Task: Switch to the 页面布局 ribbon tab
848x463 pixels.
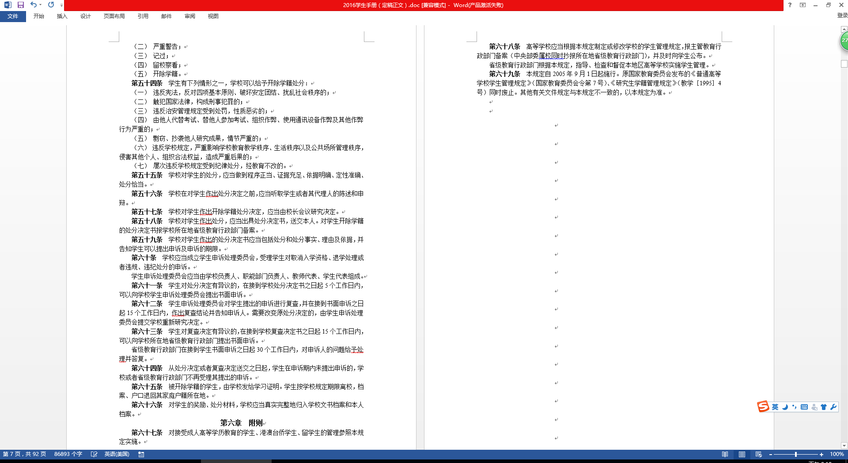Action: pos(114,16)
